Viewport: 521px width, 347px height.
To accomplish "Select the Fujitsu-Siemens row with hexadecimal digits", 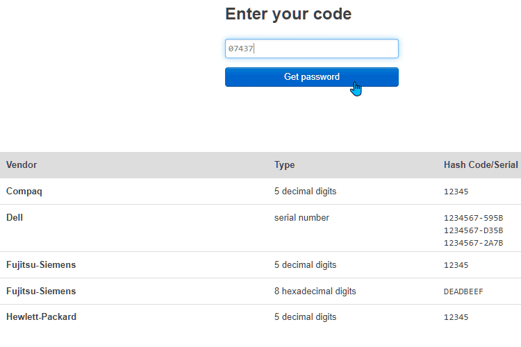I will click(x=260, y=291).
